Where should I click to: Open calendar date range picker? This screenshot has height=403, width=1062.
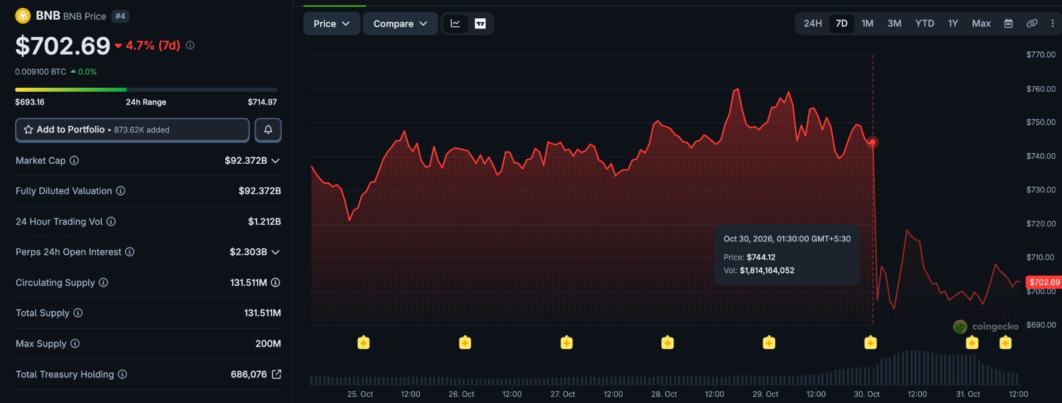[1008, 23]
